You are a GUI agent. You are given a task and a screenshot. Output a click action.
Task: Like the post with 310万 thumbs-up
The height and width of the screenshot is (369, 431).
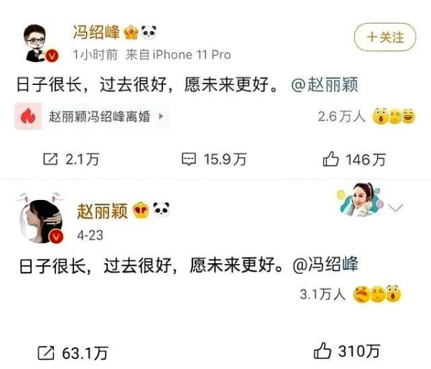click(322, 350)
